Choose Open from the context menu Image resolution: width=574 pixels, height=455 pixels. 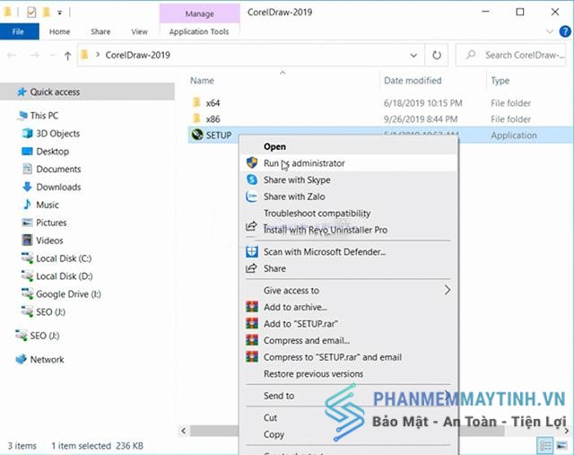[x=348, y=146]
